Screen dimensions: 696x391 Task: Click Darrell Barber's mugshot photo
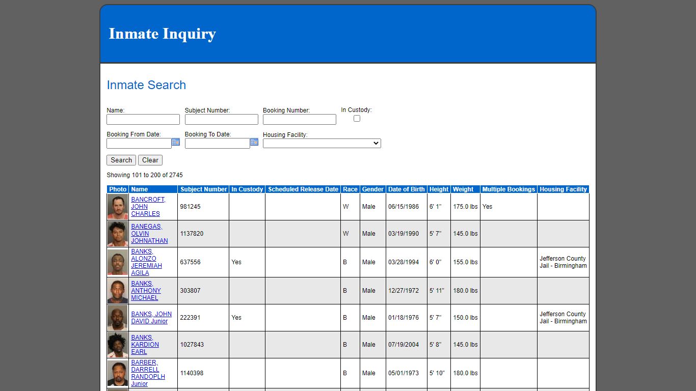(x=118, y=373)
